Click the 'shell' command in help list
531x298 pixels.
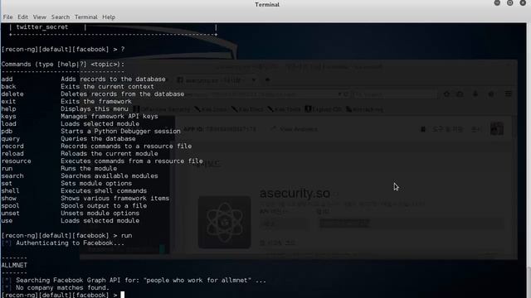[x=11, y=190]
